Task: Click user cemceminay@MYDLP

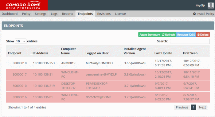Action: pos(101,75)
